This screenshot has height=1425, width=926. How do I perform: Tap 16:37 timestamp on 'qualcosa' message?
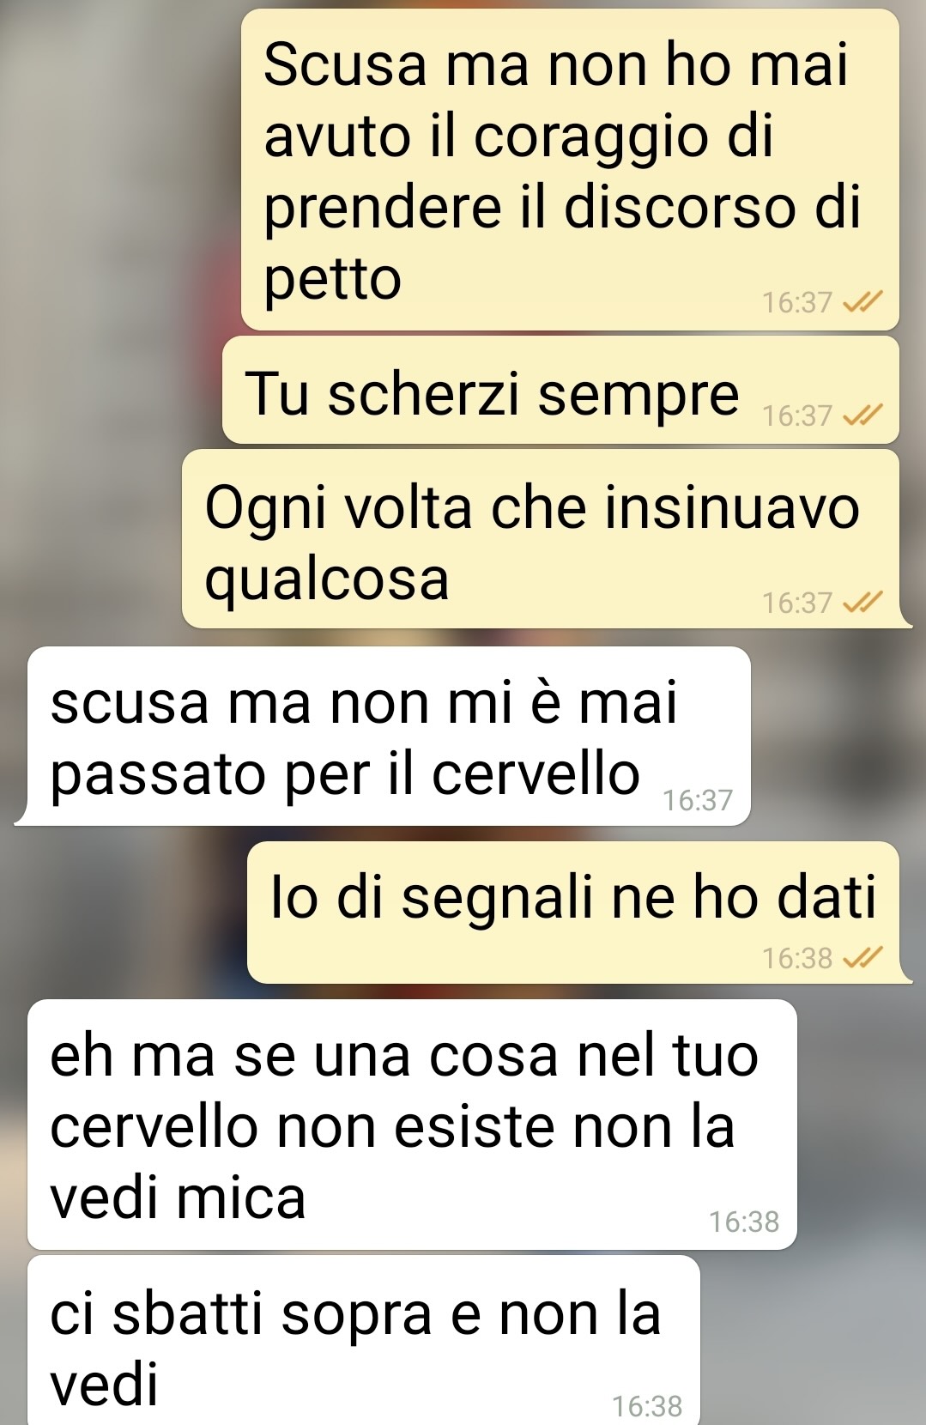(x=797, y=603)
